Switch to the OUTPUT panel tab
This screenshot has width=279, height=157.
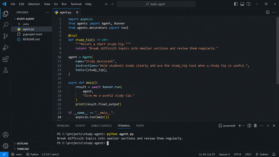(x=80, y=126)
